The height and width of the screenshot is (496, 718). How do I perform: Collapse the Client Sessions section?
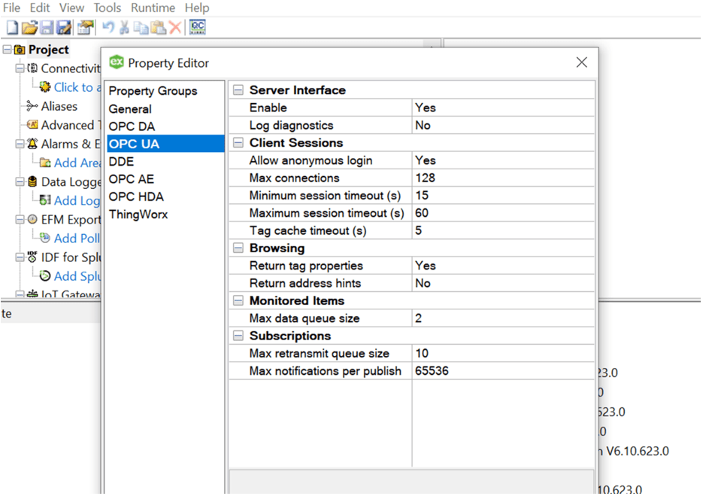(238, 143)
